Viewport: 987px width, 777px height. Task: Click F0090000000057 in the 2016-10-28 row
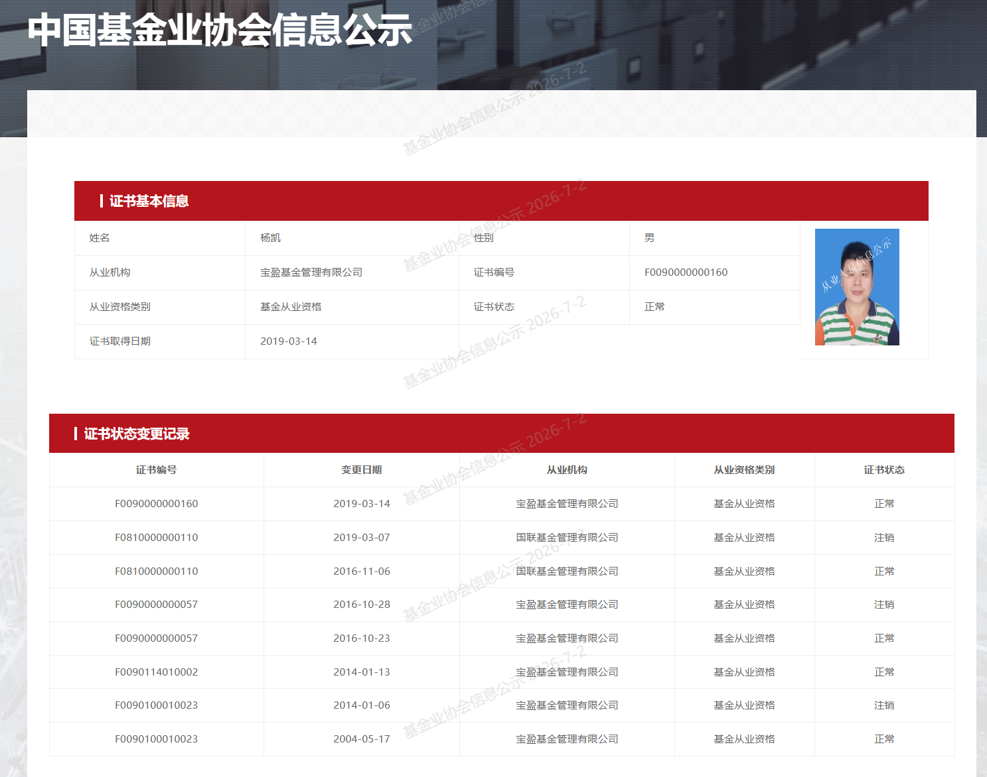coord(157,605)
